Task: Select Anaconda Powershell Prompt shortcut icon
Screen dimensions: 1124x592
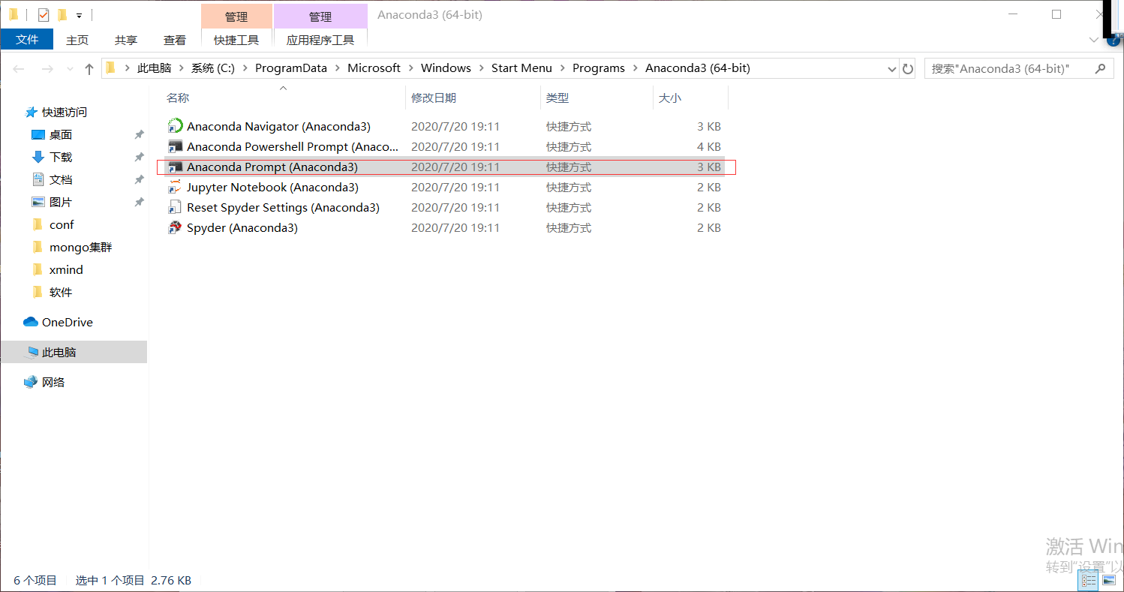Action: pyautogui.click(x=176, y=146)
